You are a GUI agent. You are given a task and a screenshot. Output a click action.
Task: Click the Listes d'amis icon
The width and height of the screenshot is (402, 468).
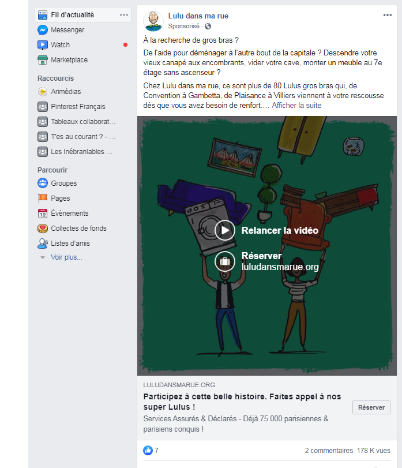pyautogui.click(x=42, y=244)
